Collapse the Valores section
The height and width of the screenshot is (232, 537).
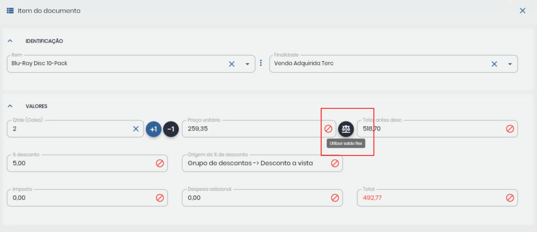coord(10,106)
